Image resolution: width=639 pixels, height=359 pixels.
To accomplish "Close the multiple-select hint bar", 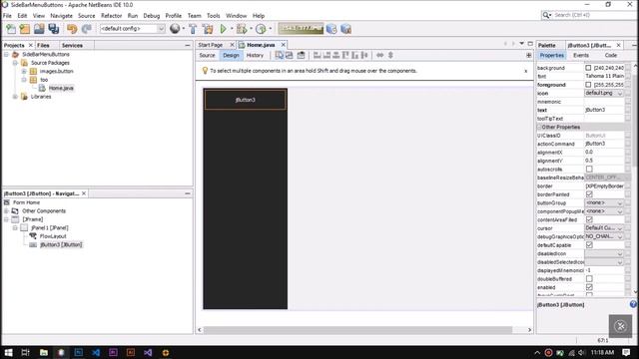I will tap(526, 71).
